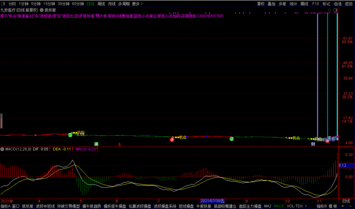
Task: Click the blue 财 marker near November
Action: point(313,144)
